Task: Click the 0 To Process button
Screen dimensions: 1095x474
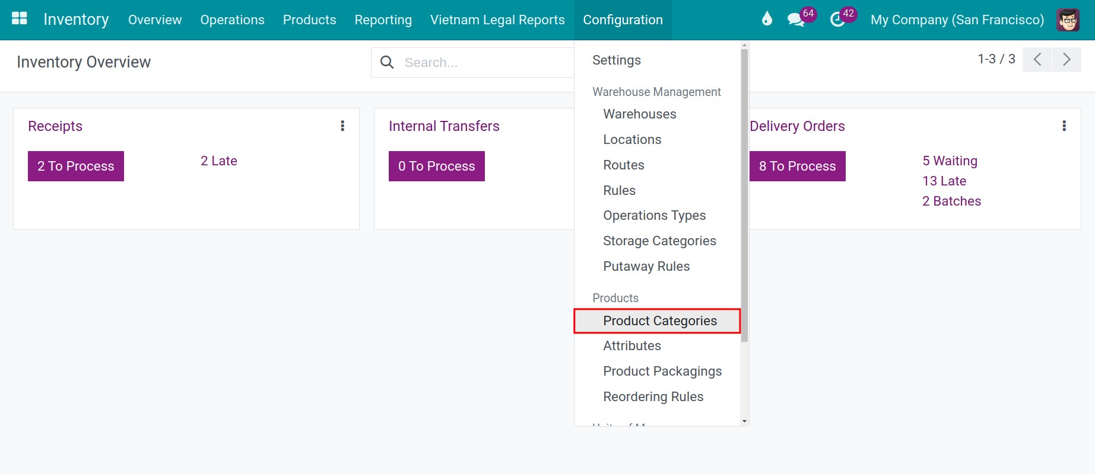Action: pyautogui.click(x=437, y=166)
